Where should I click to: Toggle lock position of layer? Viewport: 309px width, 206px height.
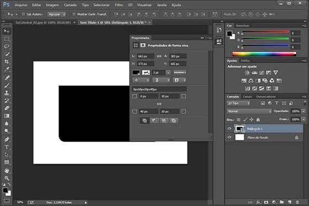(x=252, y=120)
